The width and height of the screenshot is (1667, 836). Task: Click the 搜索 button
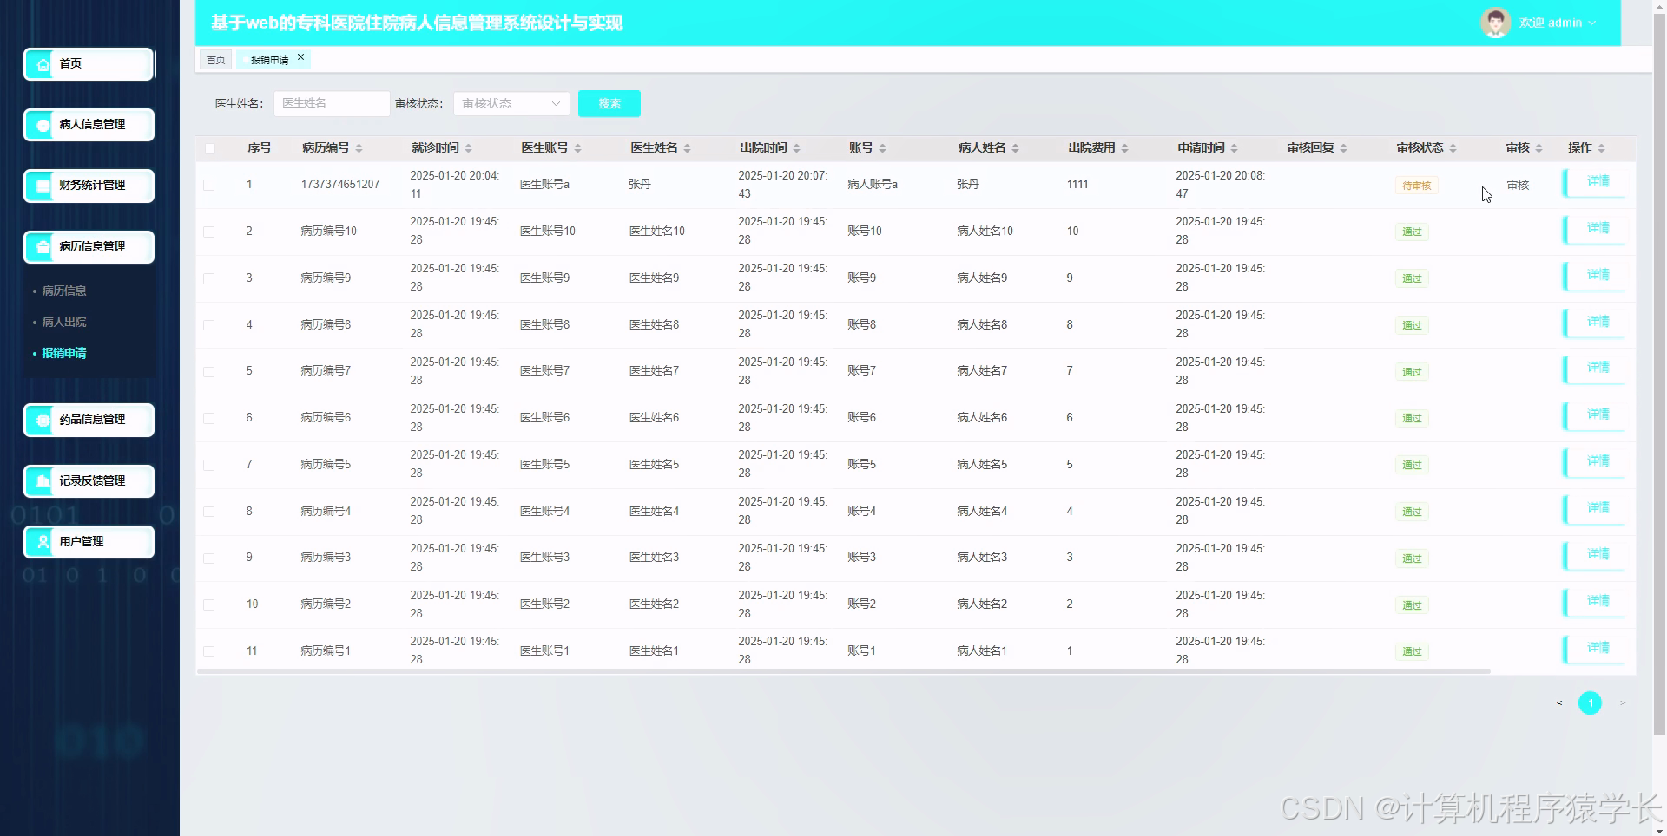pos(609,103)
